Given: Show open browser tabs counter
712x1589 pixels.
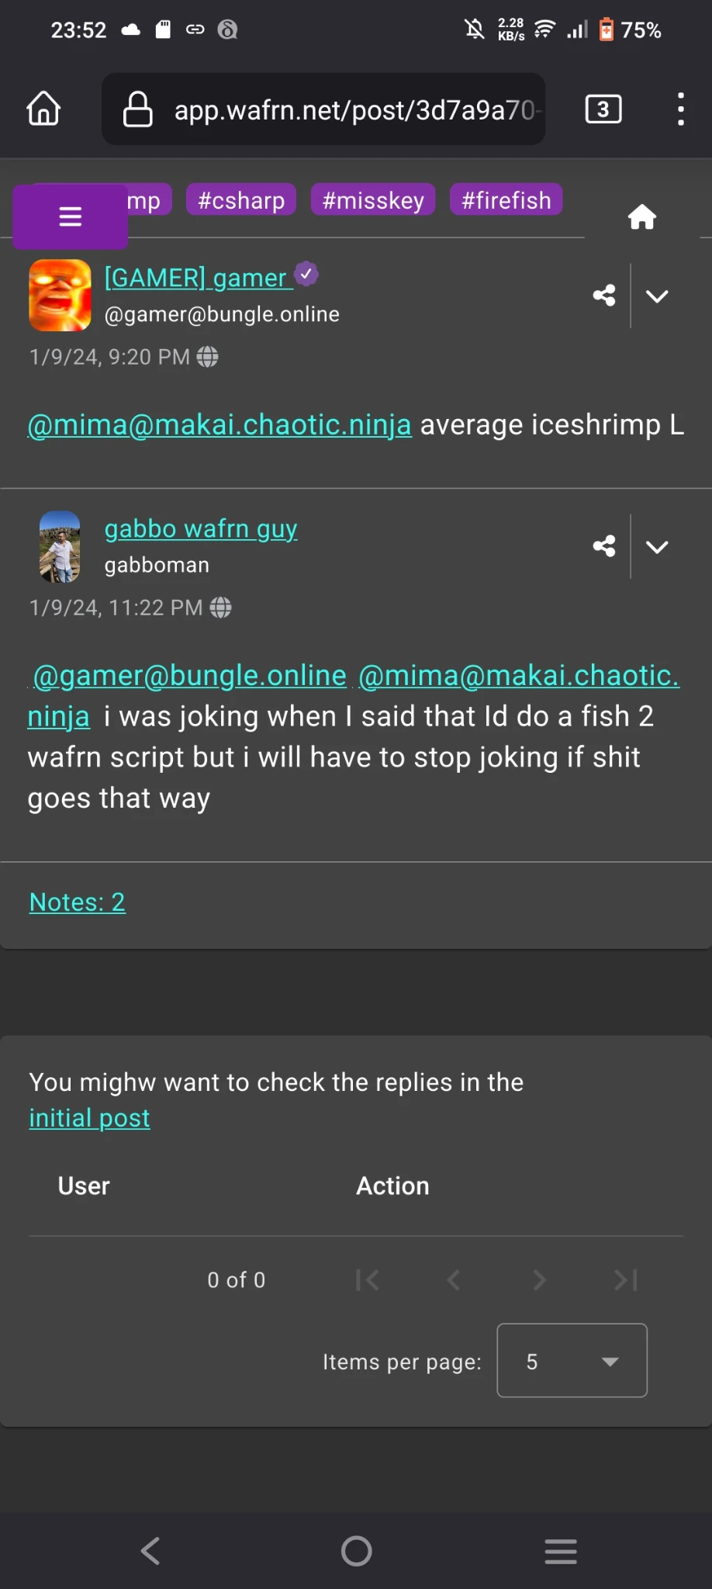Looking at the screenshot, I should (x=603, y=109).
